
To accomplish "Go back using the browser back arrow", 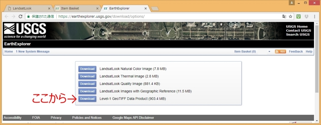I will [7, 17].
